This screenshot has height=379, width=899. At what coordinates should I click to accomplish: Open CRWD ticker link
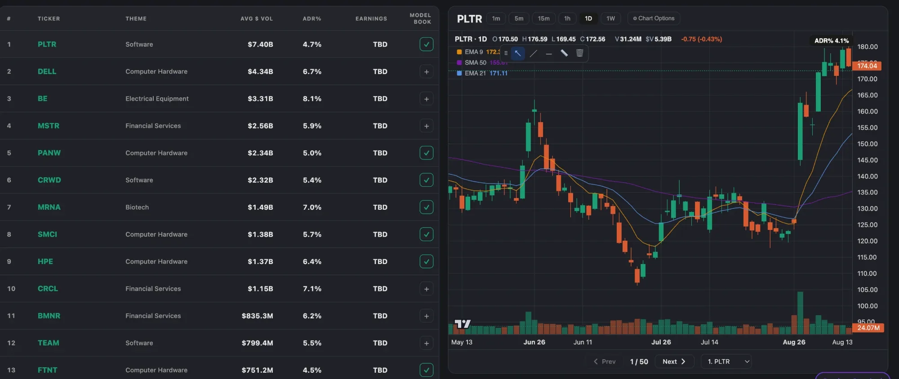tap(49, 180)
